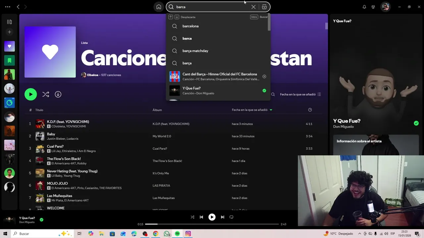This screenshot has height=238, width=424.
Task: Expand the system tray hidden icons chevron
Action: (x=360, y=234)
